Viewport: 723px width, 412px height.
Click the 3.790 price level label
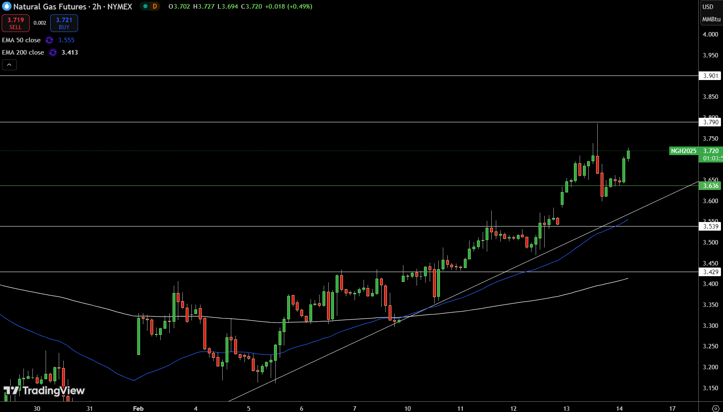(x=711, y=122)
